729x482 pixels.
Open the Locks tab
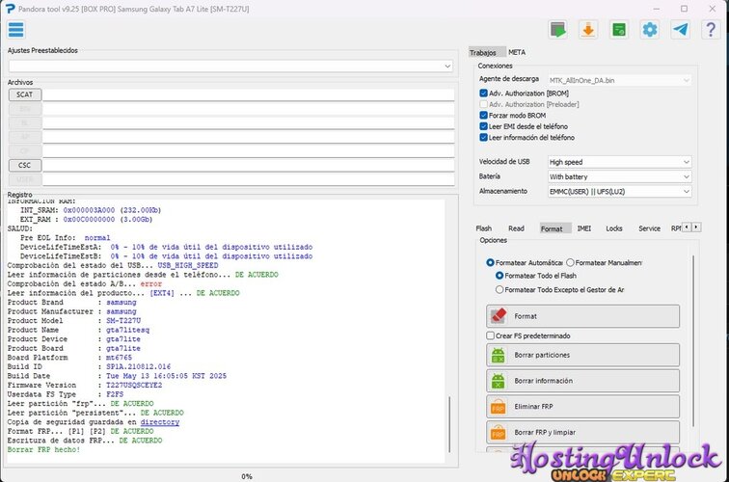click(x=613, y=228)
